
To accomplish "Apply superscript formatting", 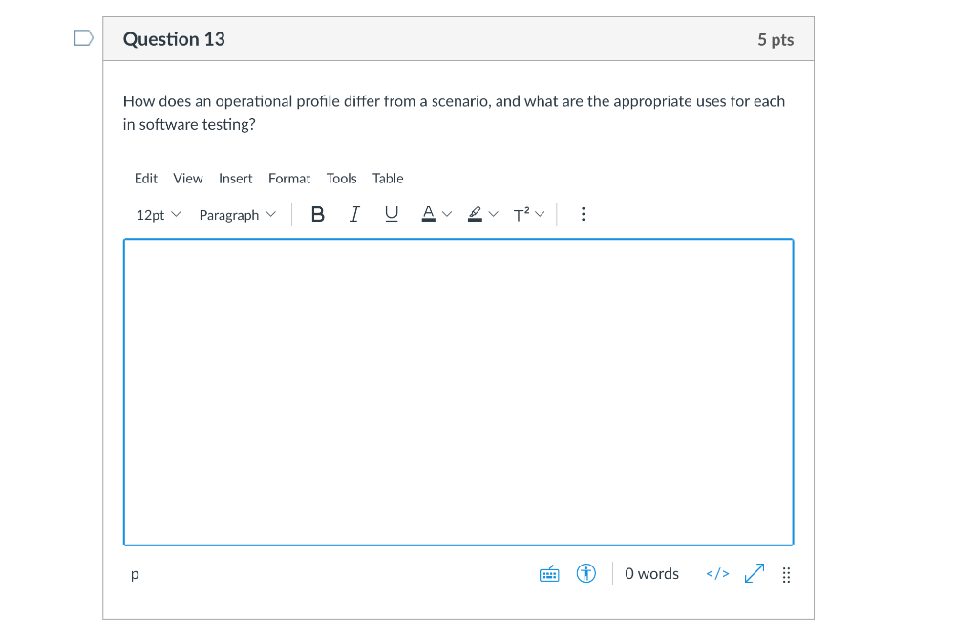I will (x=522, y=214).
